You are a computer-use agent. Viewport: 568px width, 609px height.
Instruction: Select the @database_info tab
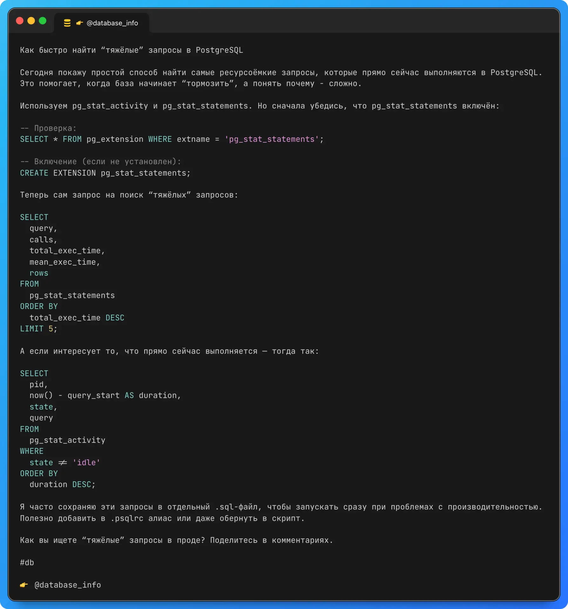pyautogui.click(x=102, y=23)
